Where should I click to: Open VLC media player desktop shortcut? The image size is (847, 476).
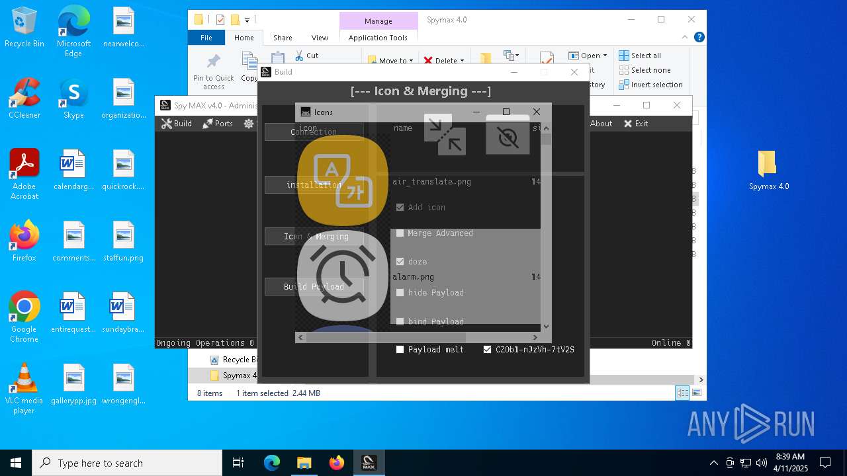click(x=24, y=389)
